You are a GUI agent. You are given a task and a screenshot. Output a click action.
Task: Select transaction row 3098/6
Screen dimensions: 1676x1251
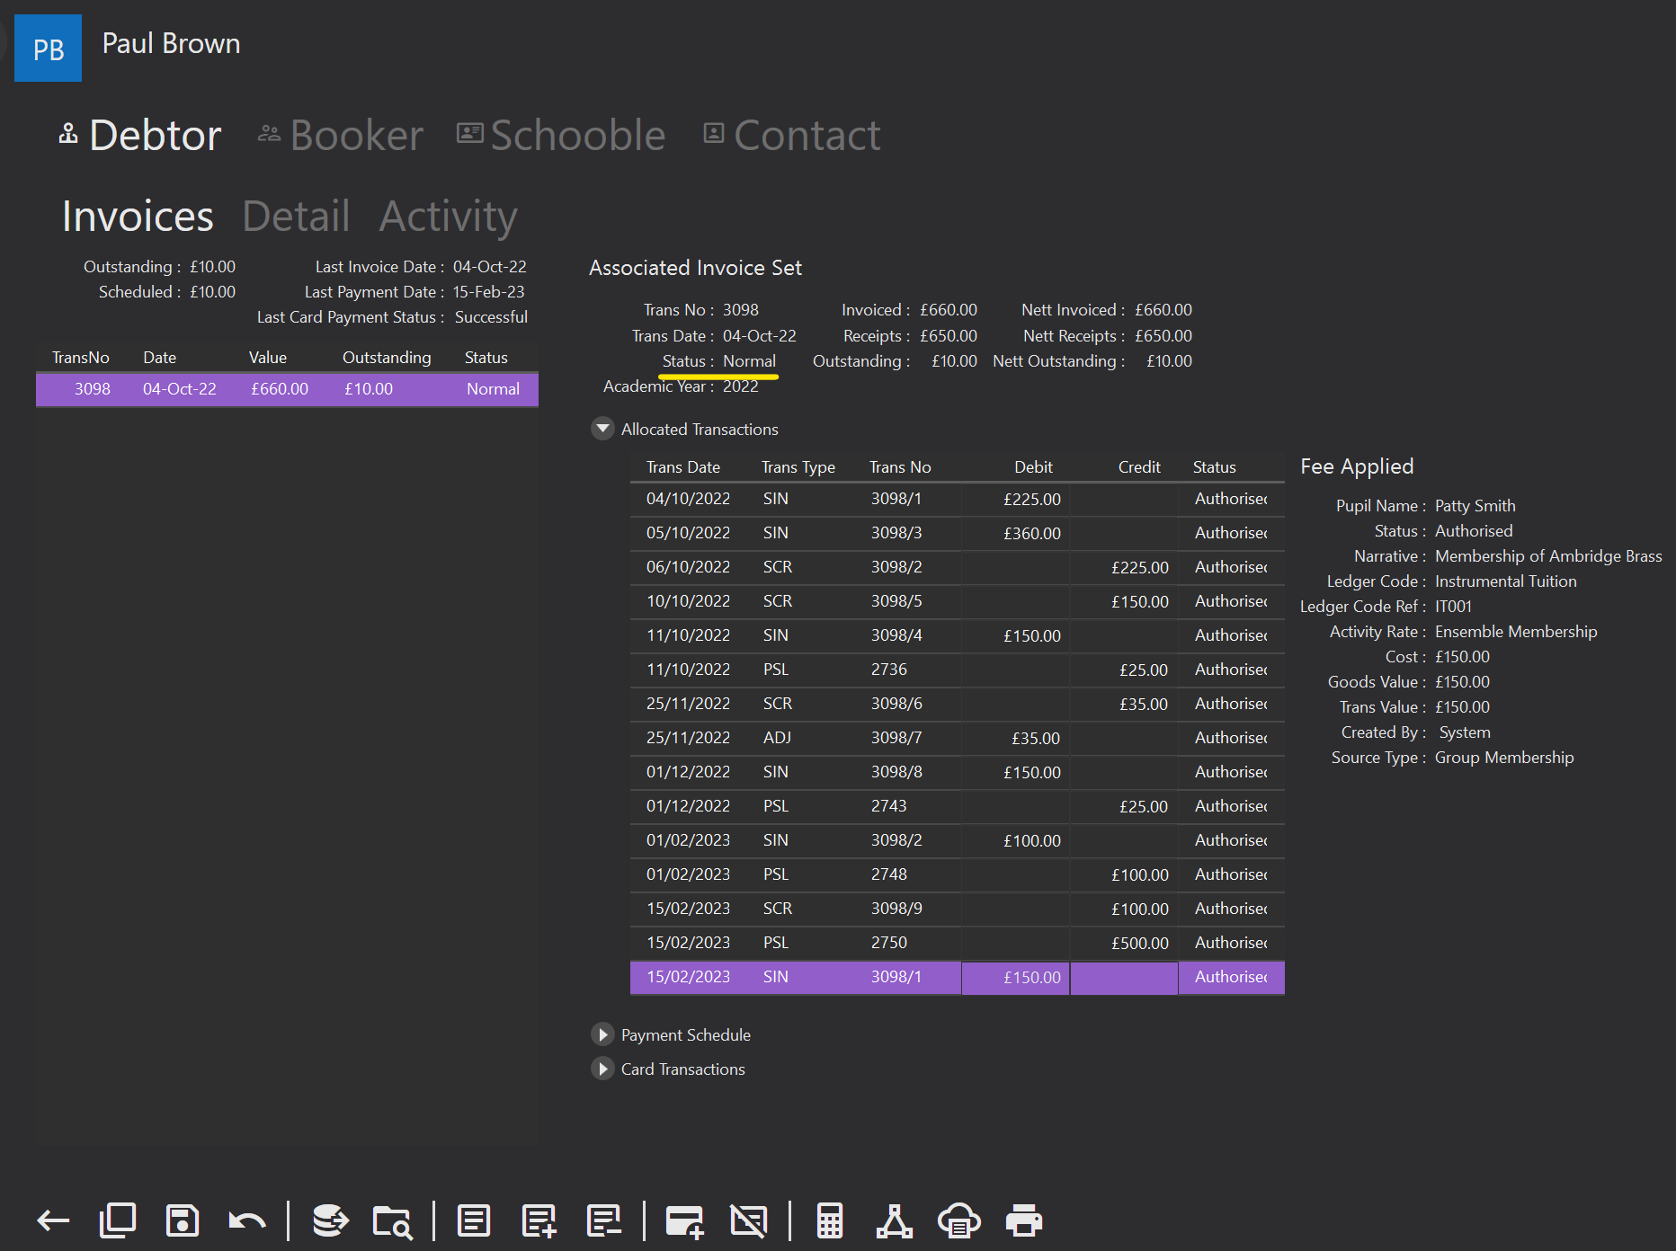point(958,704)
